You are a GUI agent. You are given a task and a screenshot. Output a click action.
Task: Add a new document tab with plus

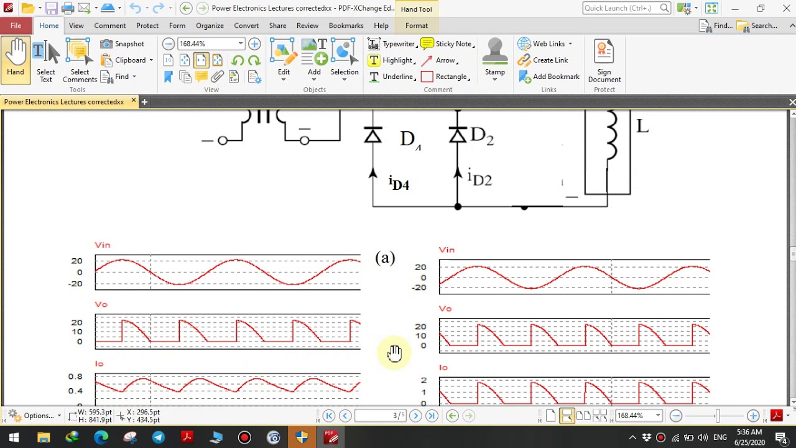pos(144,101)
